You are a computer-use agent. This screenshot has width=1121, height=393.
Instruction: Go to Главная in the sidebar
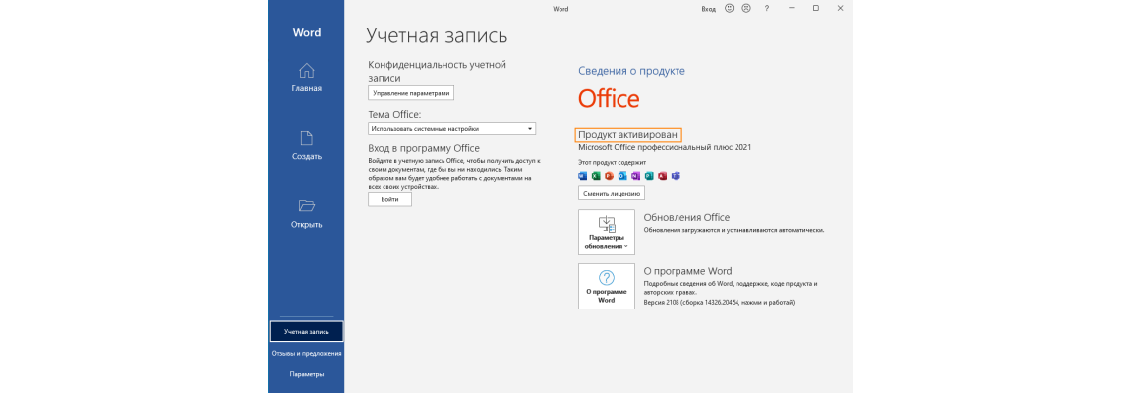[x=306, y=78]
